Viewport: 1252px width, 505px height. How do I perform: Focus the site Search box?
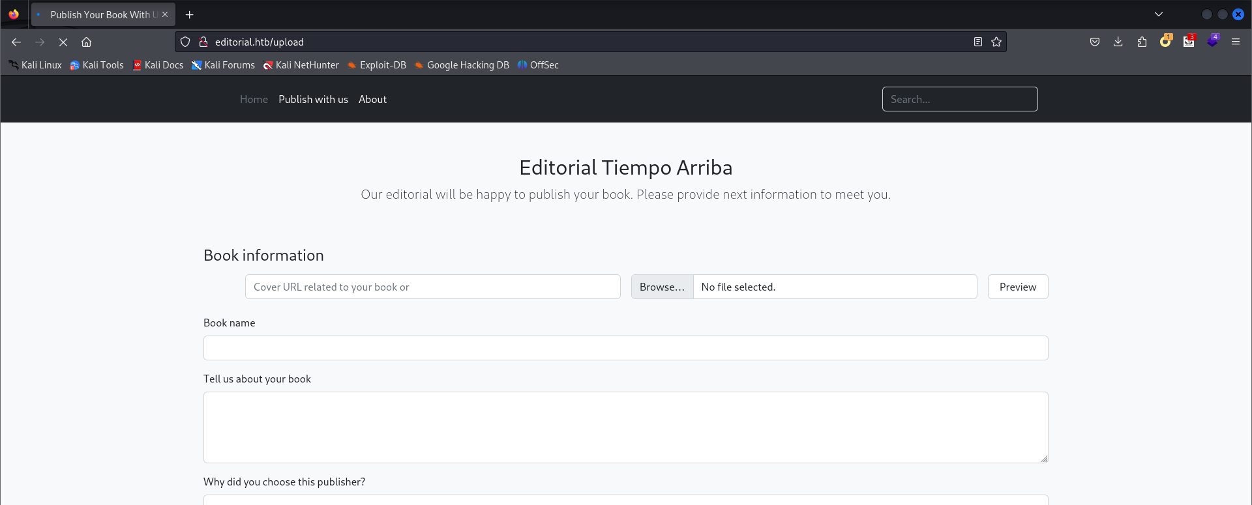960,99
